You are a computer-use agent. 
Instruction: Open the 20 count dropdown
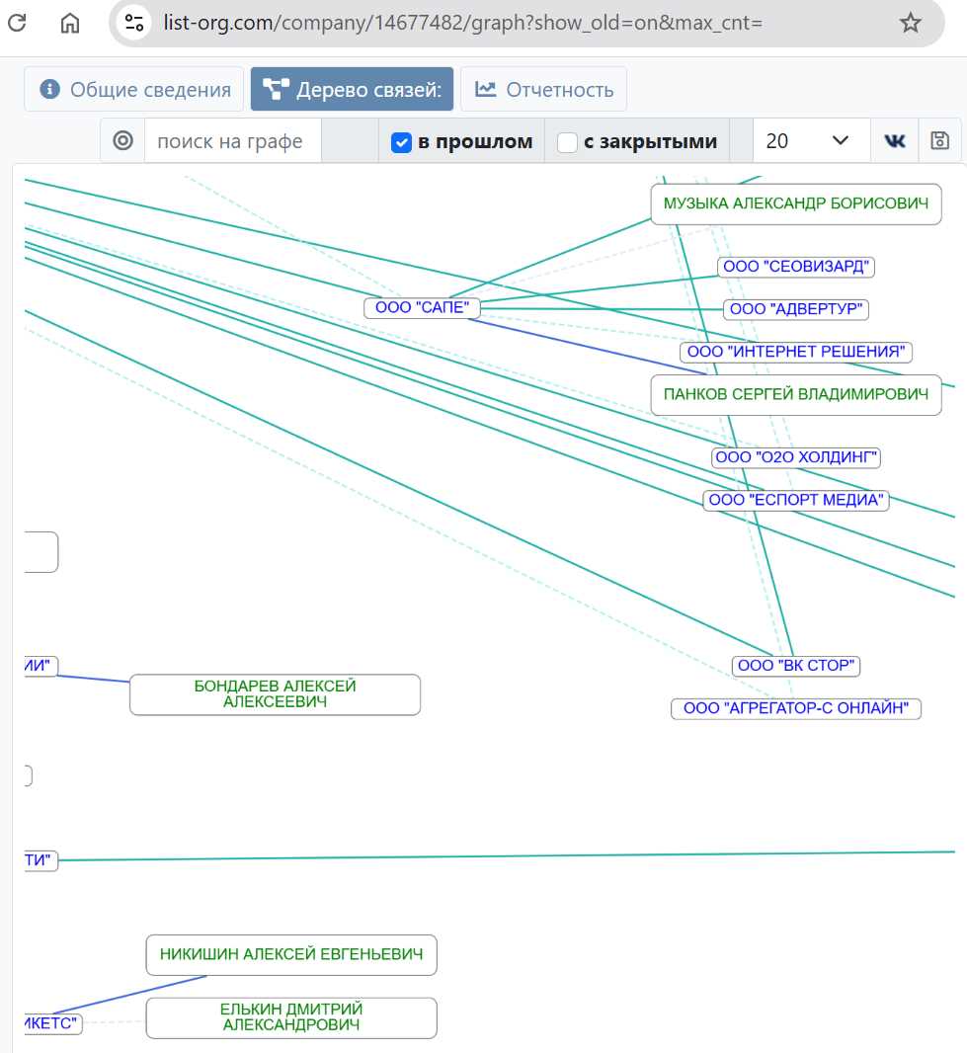[811, 141]
